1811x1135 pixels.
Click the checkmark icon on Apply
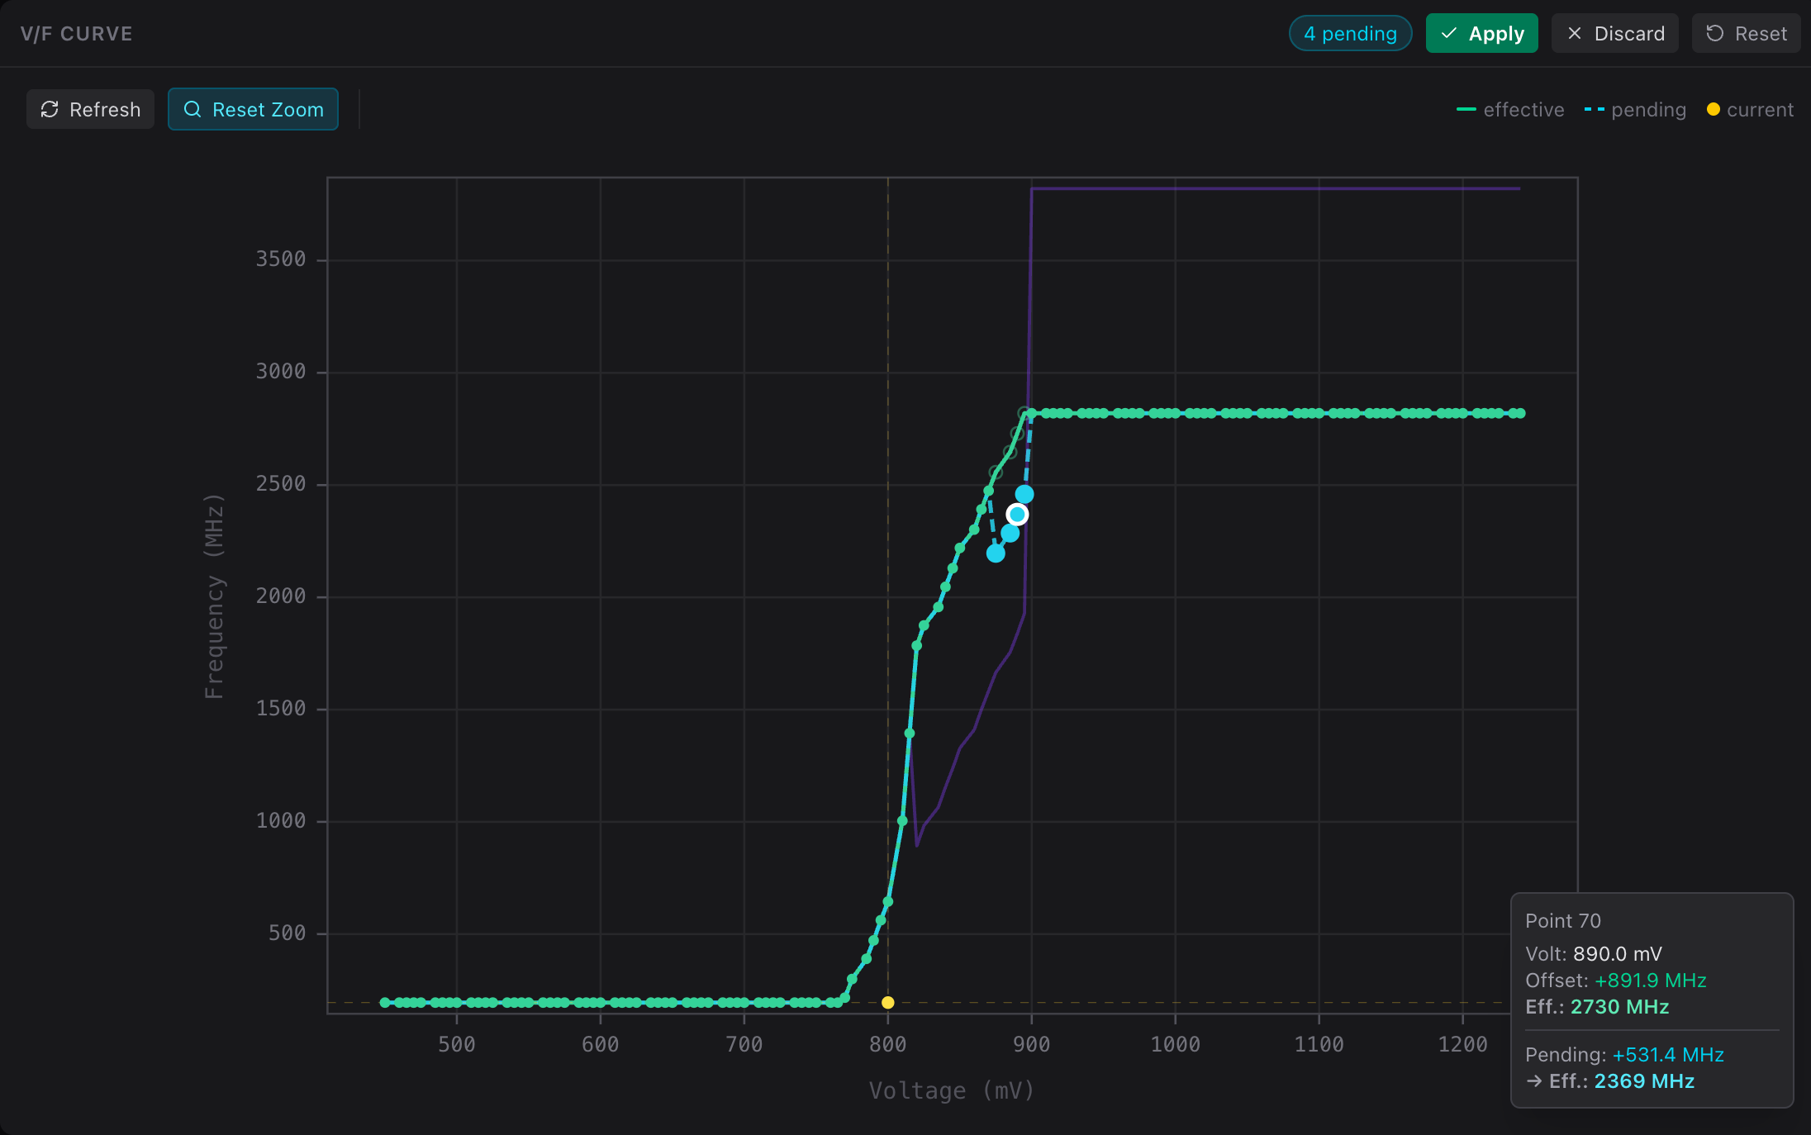[x=1448, y=34]
